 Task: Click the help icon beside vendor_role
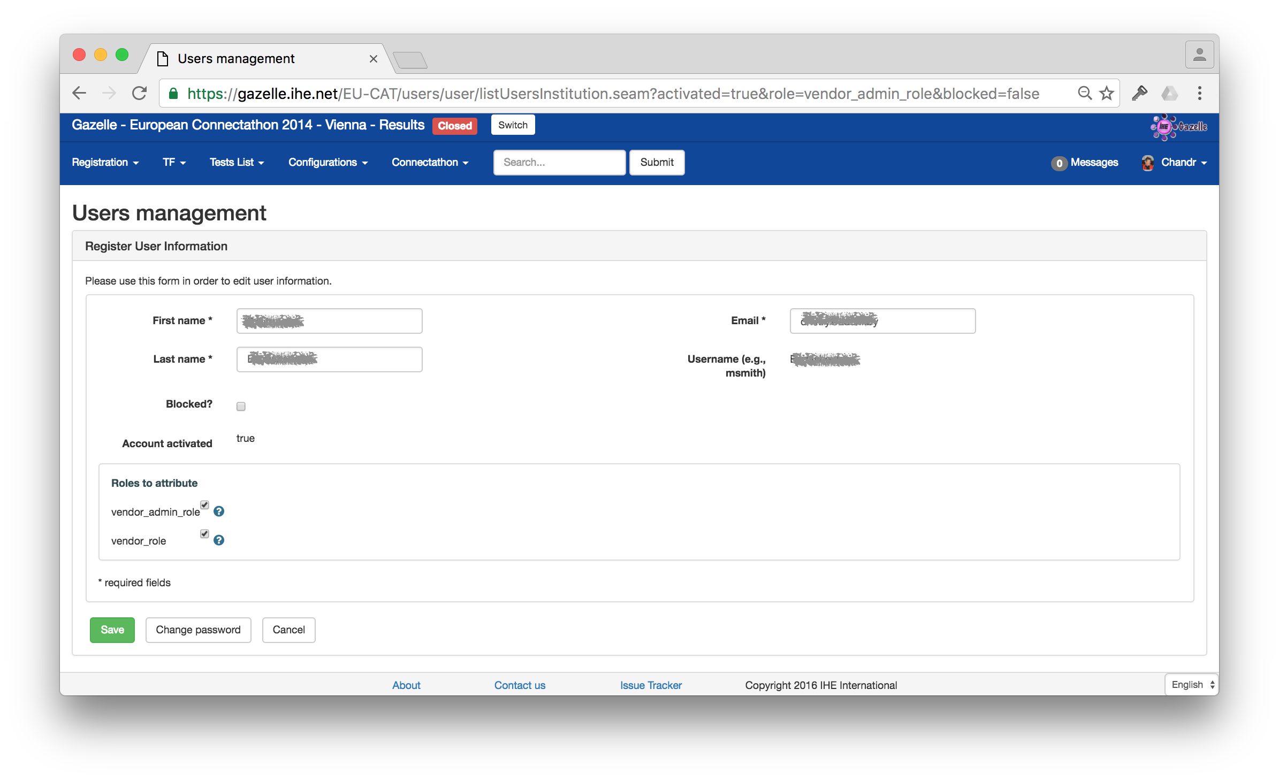[219, 540]
